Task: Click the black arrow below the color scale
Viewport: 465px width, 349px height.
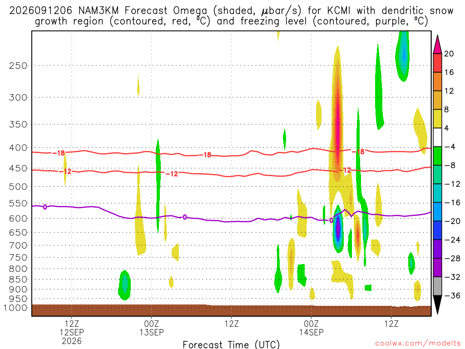Action: [437, 305]
